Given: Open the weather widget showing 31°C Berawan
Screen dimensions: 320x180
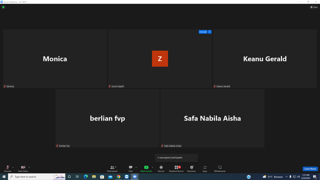Looking at the screenshot, I should pos(272,176).
